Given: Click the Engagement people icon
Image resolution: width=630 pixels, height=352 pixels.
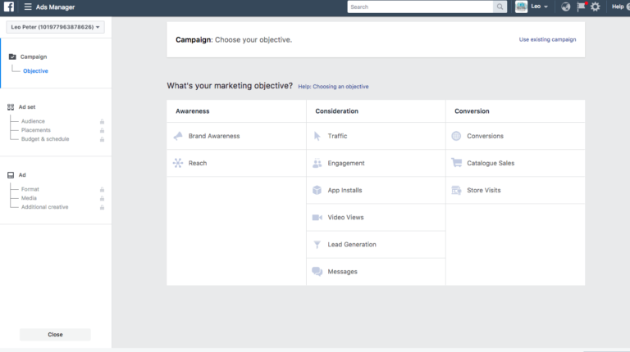Looking at the screenshot, I should (x=317, y=163).
